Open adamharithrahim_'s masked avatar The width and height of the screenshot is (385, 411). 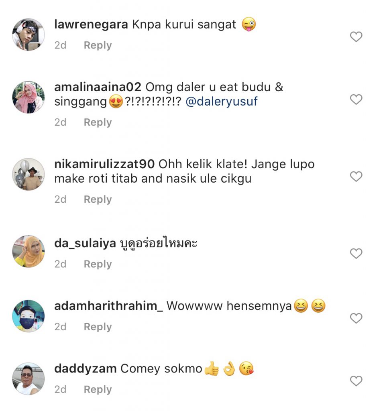[29, 316]
